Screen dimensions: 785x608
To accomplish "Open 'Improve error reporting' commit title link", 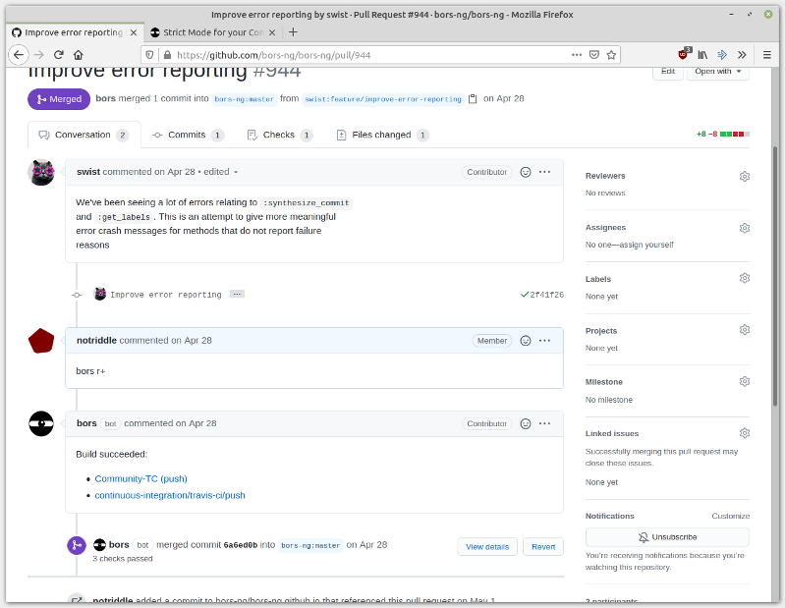I will (x=165, y=295).
